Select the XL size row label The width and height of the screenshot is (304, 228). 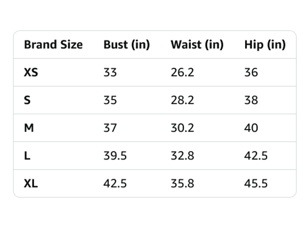pos(31,184)
